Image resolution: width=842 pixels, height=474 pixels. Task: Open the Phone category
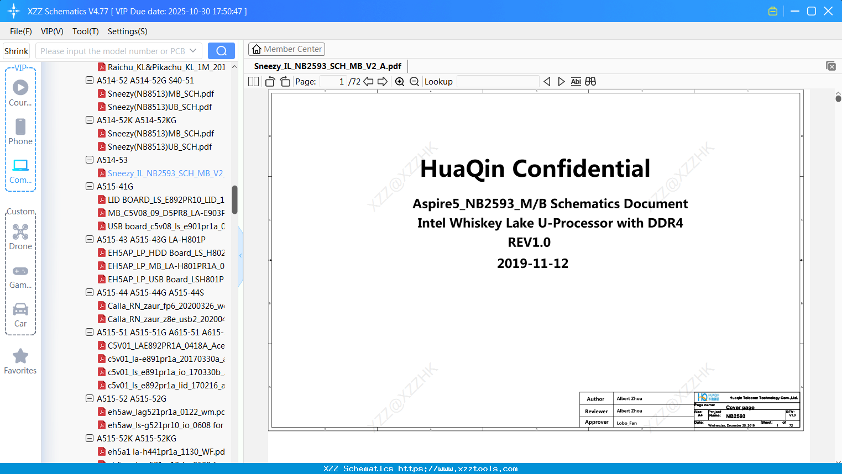pos(20,131)
